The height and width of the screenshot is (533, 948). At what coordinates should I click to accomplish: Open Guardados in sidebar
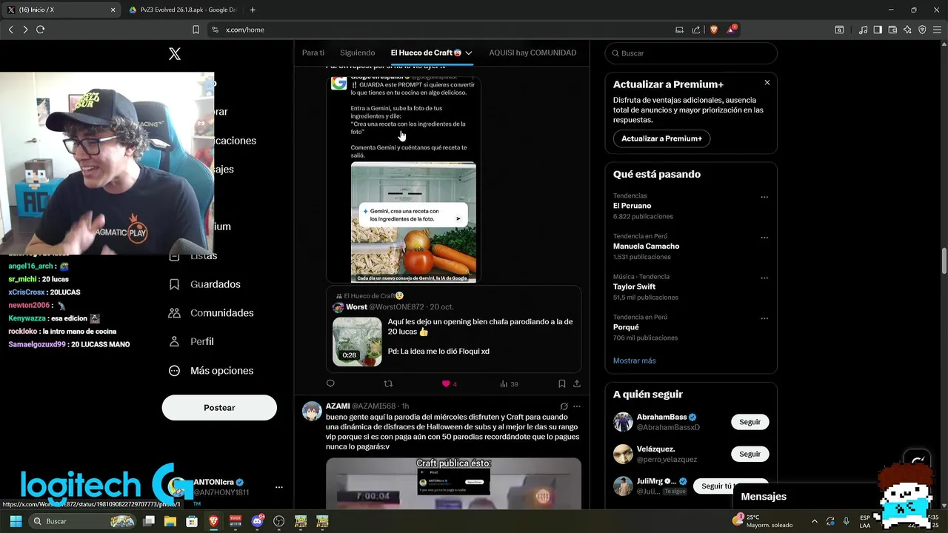click(x=204, y=284)
